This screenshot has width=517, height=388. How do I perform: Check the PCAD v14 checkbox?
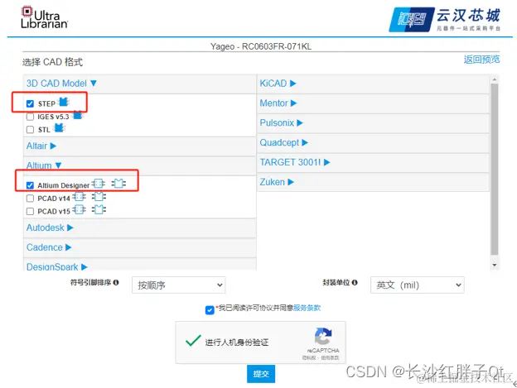[x=30, y=199]
